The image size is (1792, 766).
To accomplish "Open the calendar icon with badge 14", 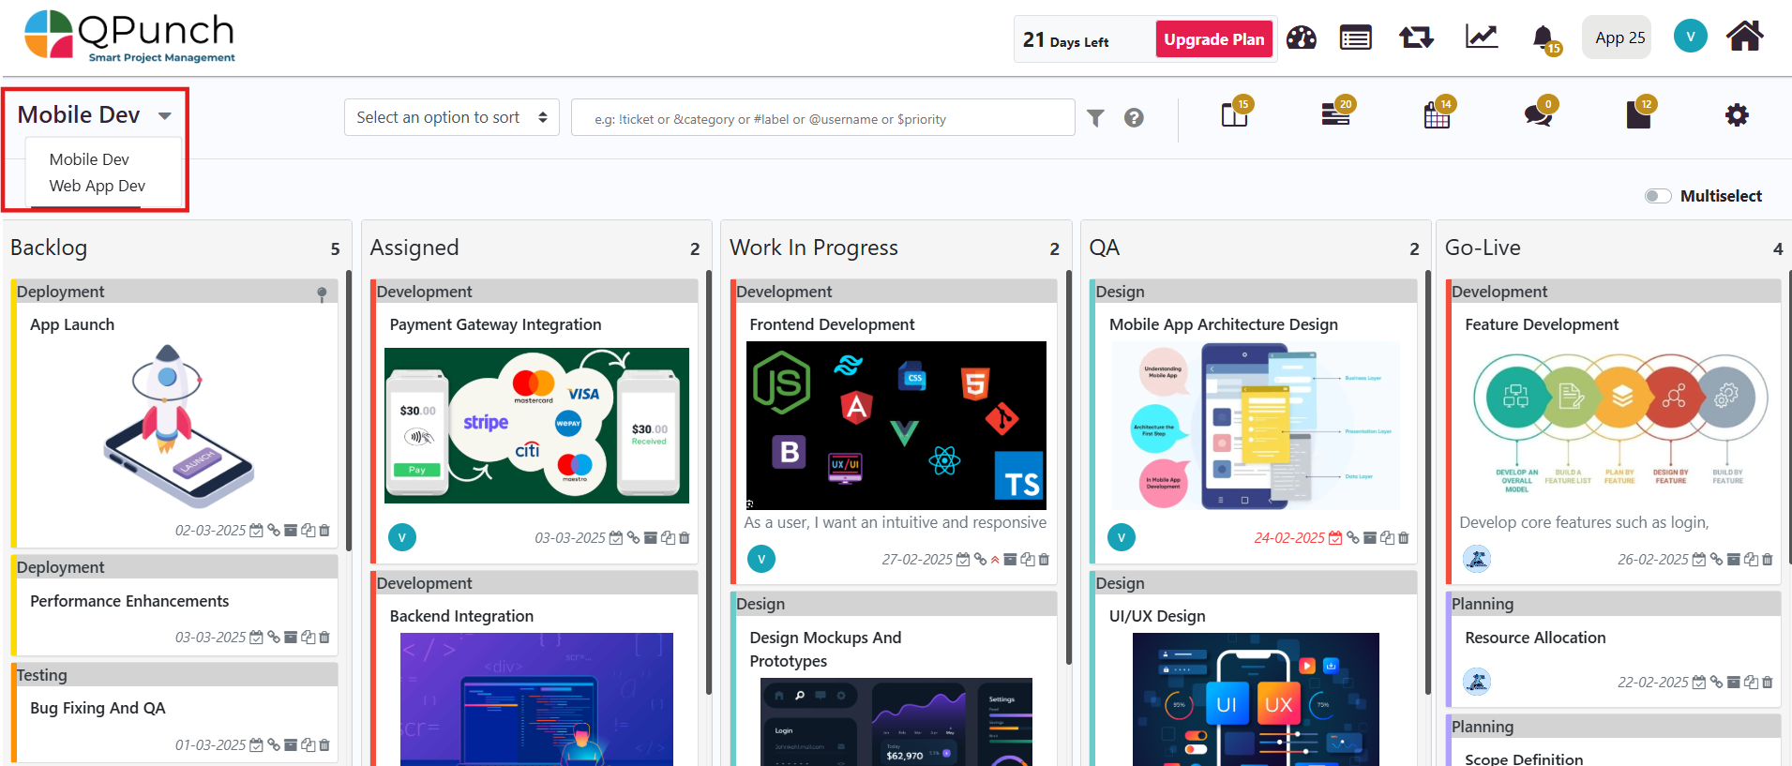I will click(x=1436, y=115).
